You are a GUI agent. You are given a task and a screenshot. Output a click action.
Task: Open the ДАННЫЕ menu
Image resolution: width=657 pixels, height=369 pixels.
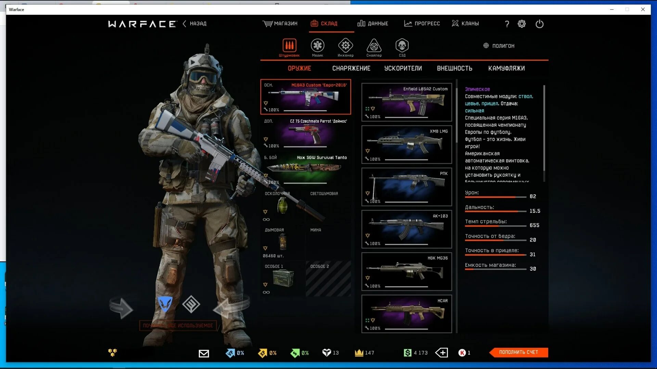(x=373, y=24)
